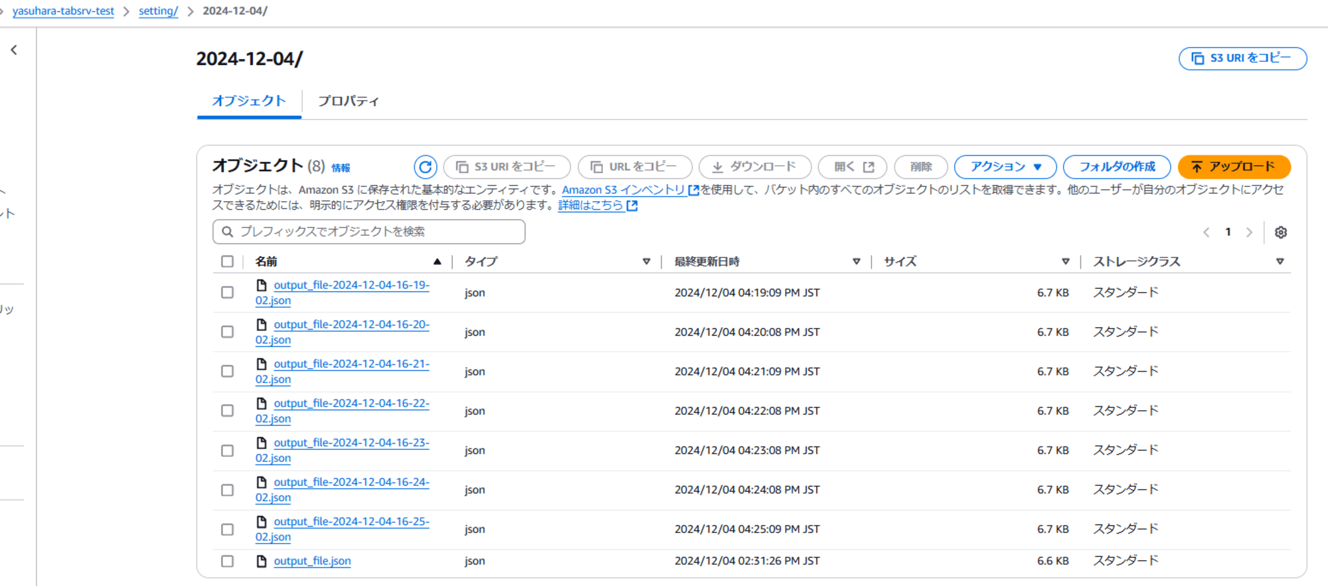Click date 2024/12/04 02:31:26 PM JST
The height and width of the screenshot is (586, 1328).
[x=747, y=561]
